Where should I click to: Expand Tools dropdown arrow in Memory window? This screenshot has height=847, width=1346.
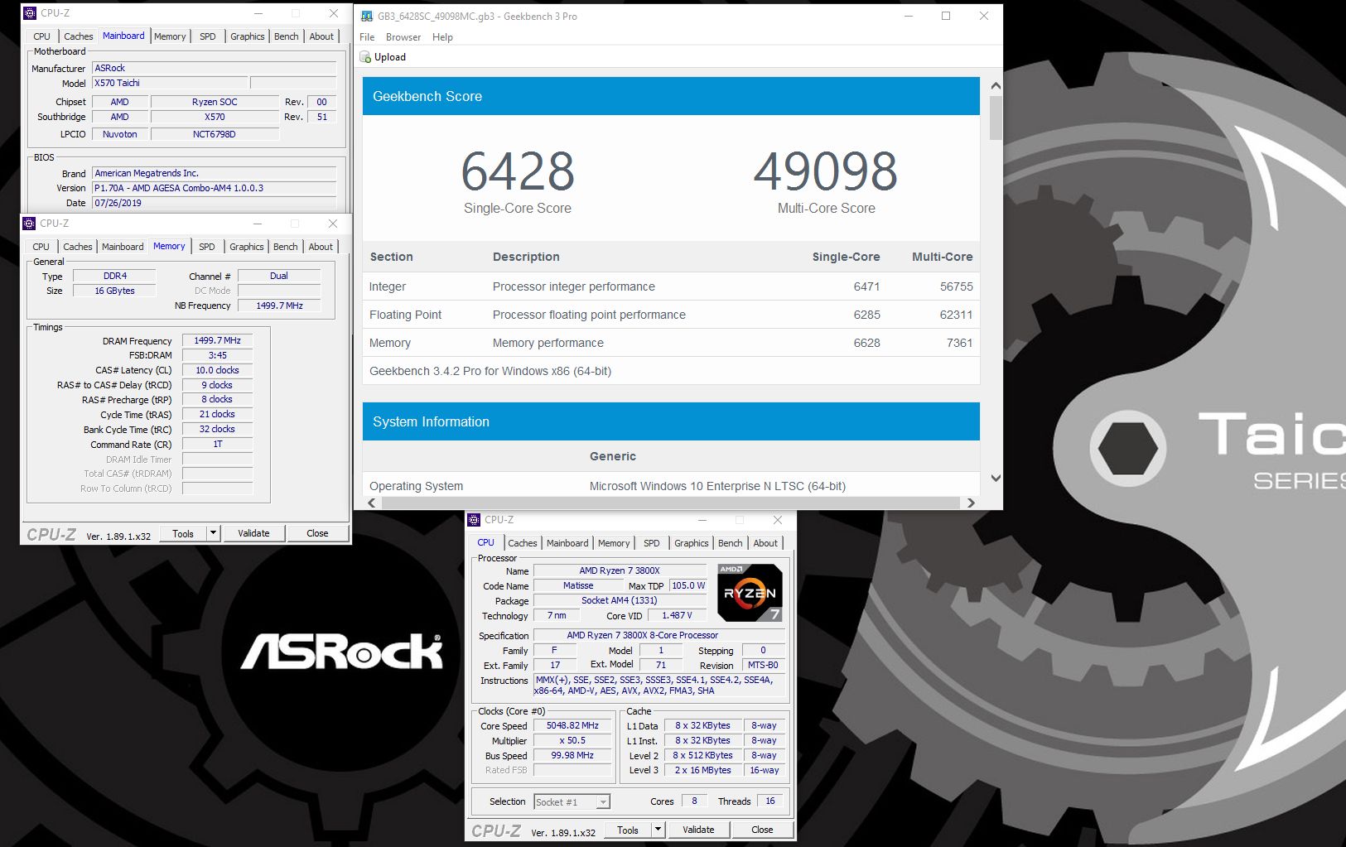pos(214,534)
